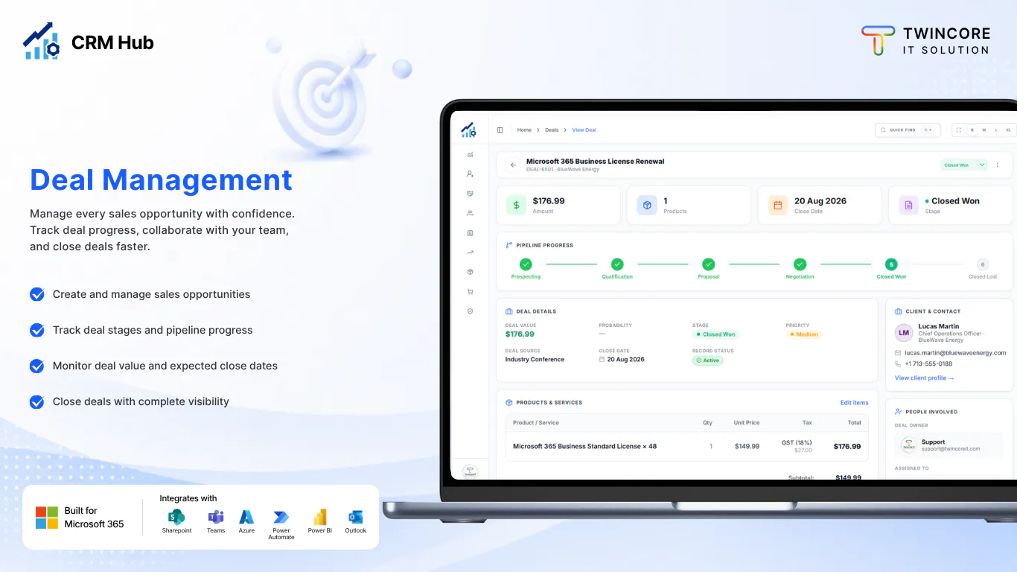Open the box products icon in sidebar
1017x572 pixels.
point(470,272)
